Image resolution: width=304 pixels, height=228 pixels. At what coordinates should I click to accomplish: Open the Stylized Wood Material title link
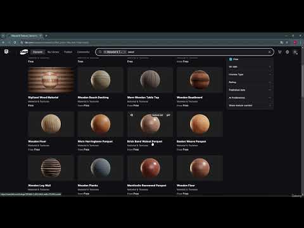pos(43,98)
